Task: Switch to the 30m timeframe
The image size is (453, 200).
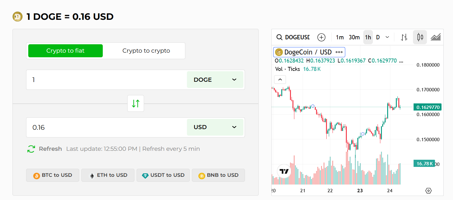Action: click(x=354, y=37)
